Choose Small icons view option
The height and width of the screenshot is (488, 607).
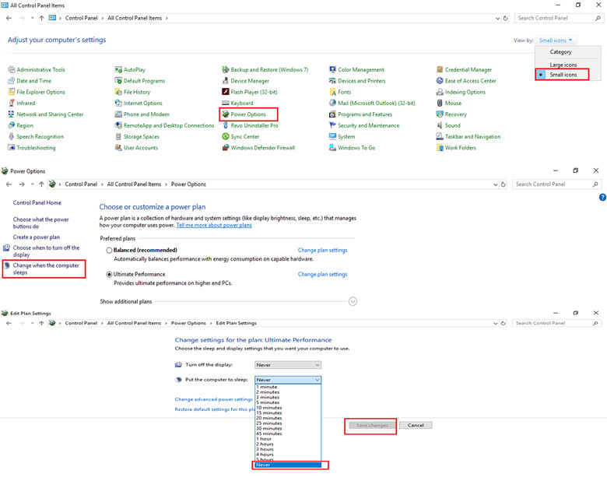[x=563, y=75]
